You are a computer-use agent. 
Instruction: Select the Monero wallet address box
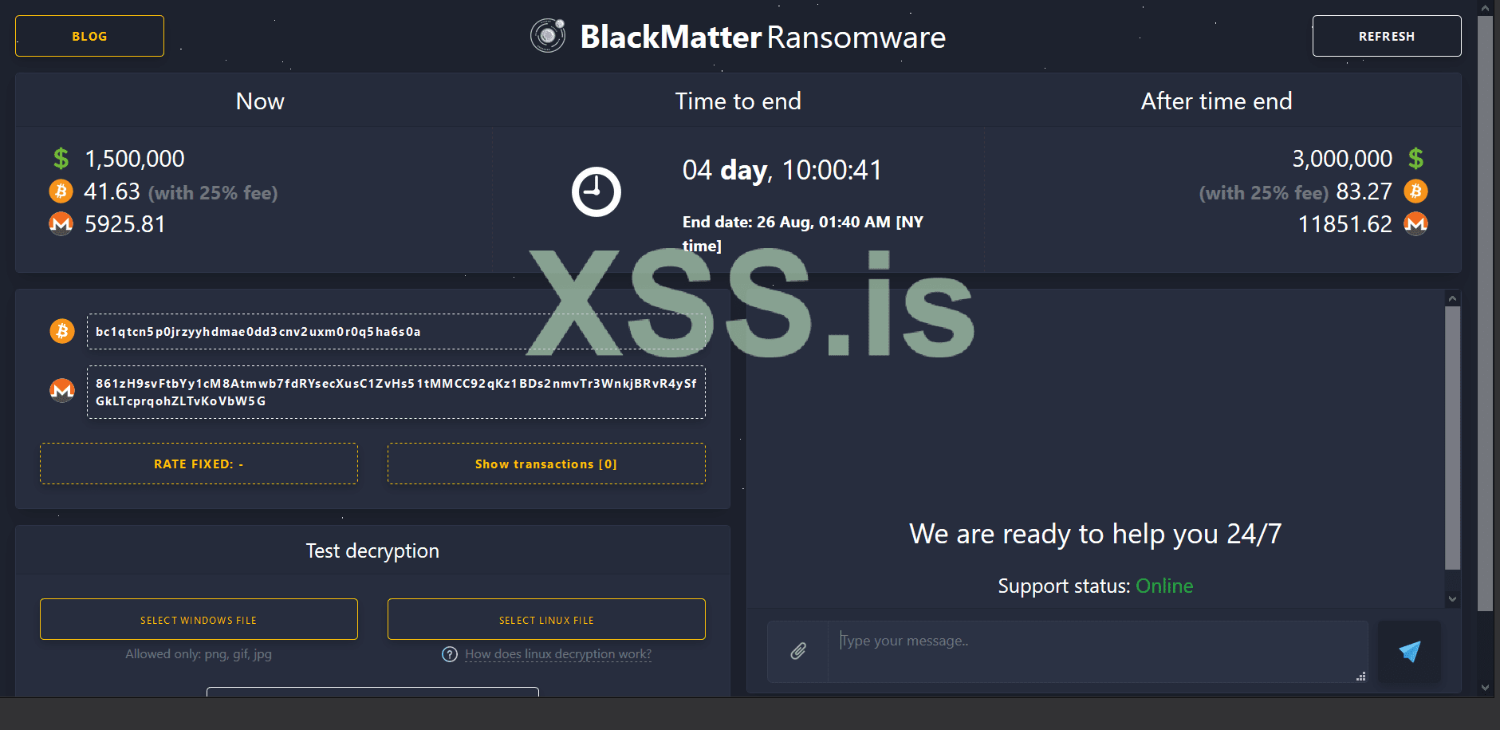point(396,392)
